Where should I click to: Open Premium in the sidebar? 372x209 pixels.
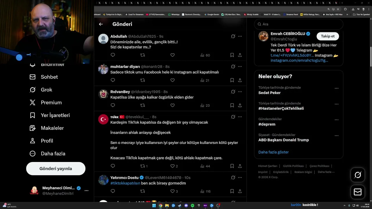tap(45, 102)
